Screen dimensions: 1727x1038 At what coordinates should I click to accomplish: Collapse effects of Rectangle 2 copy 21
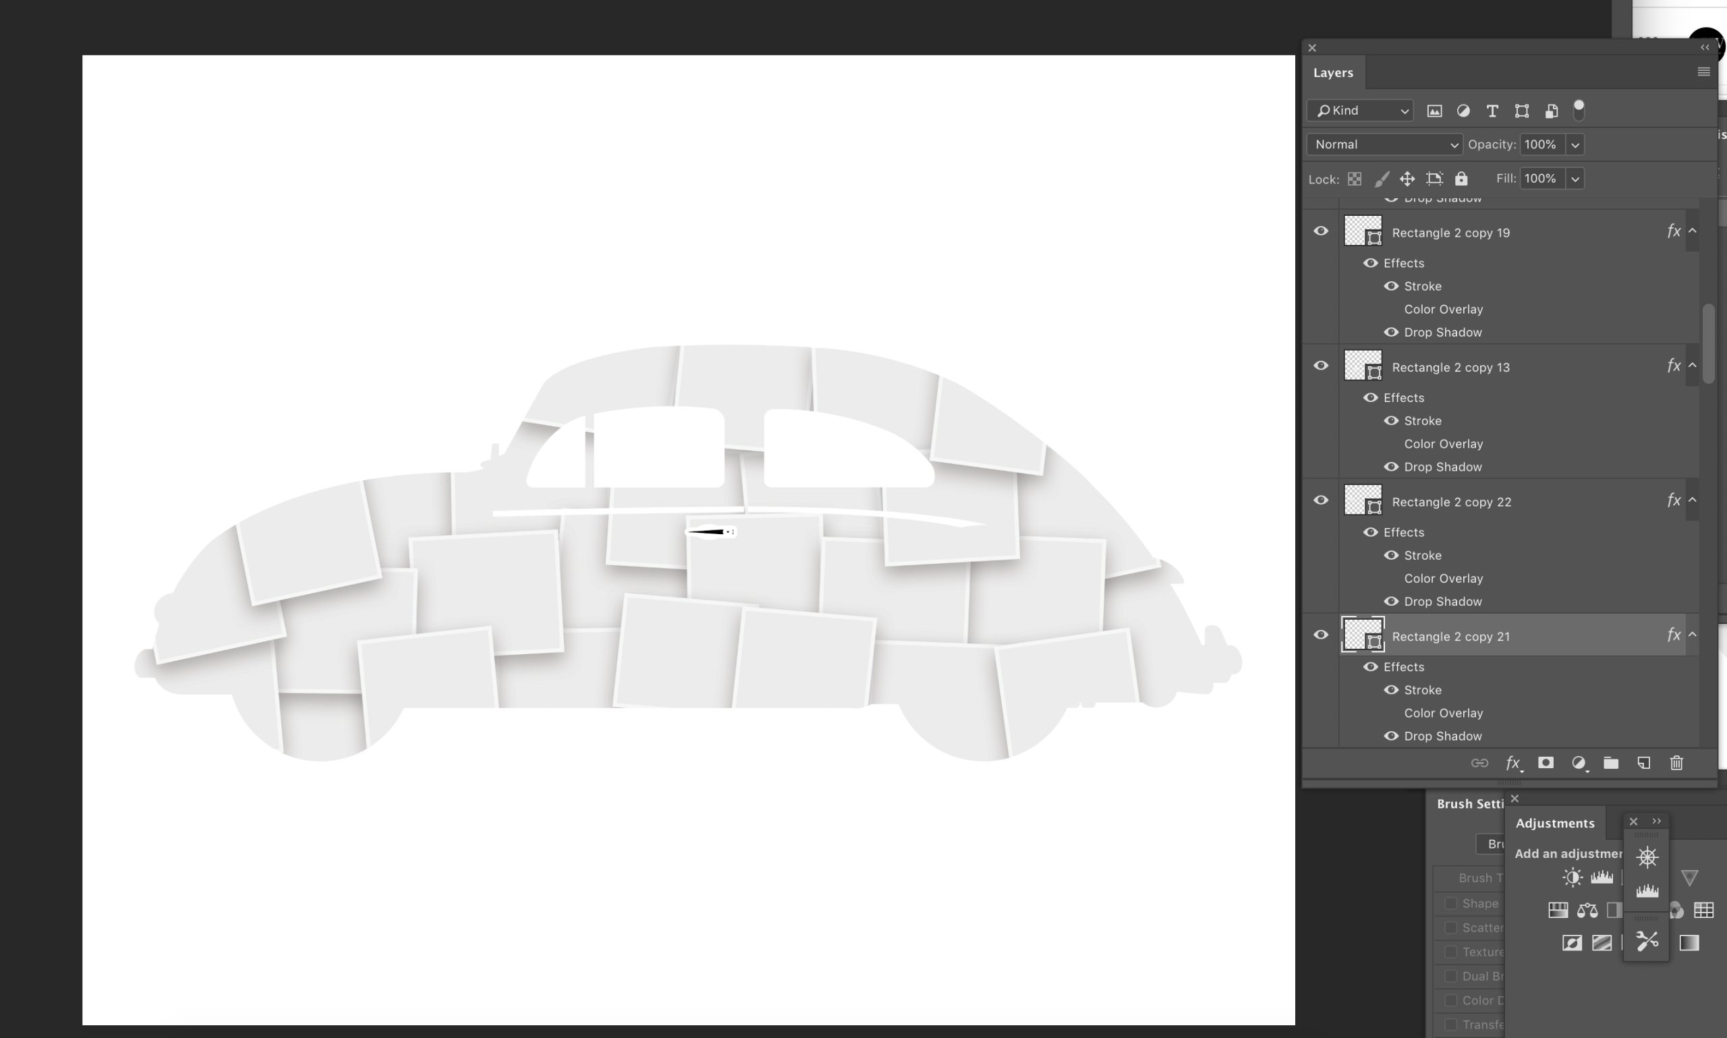pyautogui.click(x=1692, y=635)
